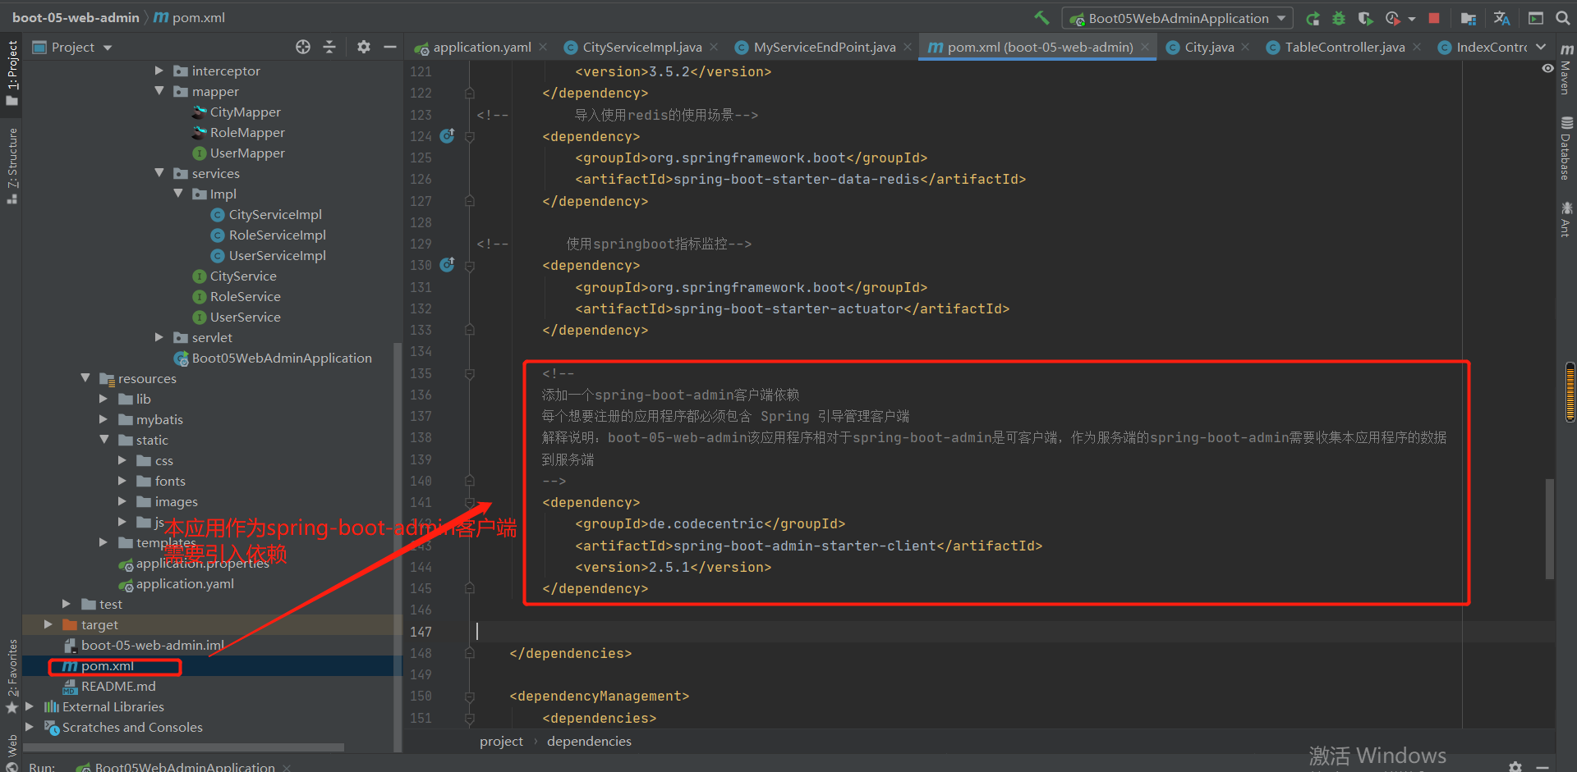Open Search Everywhere with the magnifier icon
Screen dimensions: 1577x772
1561,18
